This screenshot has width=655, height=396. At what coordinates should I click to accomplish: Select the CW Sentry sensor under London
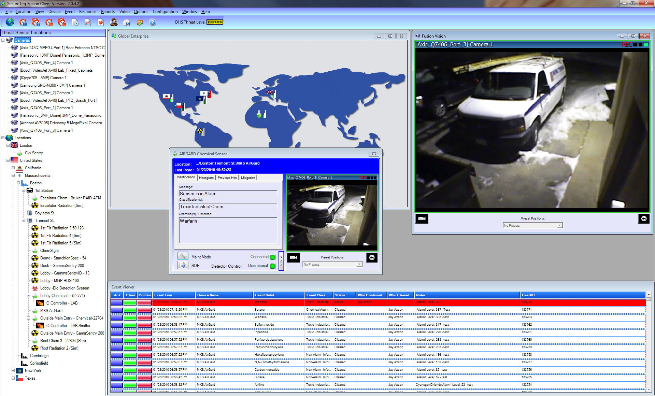click(x=34, y=153)
